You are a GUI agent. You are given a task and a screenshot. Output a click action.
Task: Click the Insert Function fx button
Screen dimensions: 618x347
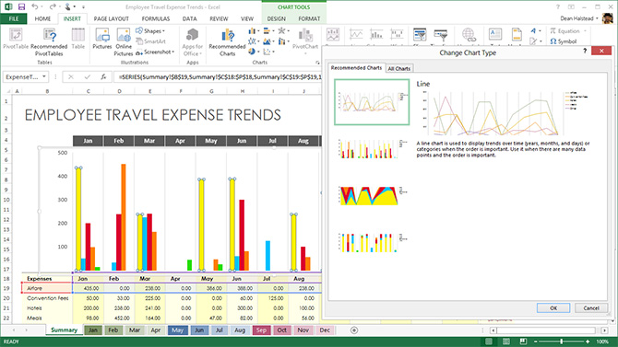(103, 76)
